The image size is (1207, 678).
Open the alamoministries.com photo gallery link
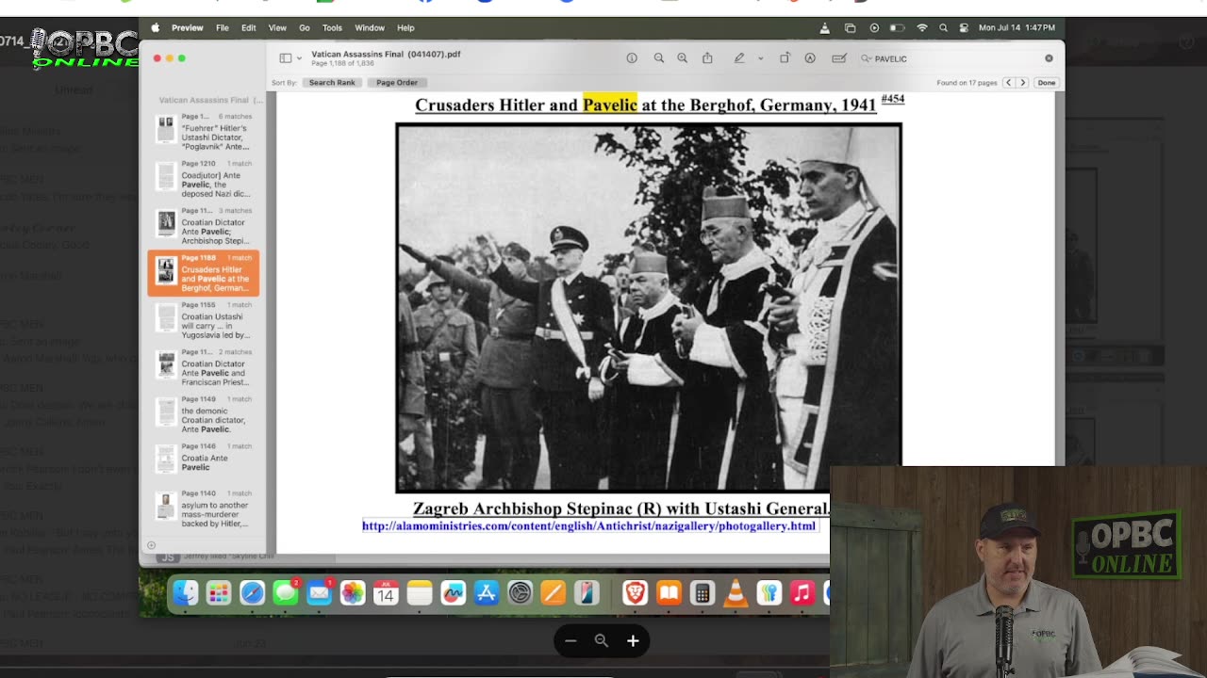pos(589,526)
